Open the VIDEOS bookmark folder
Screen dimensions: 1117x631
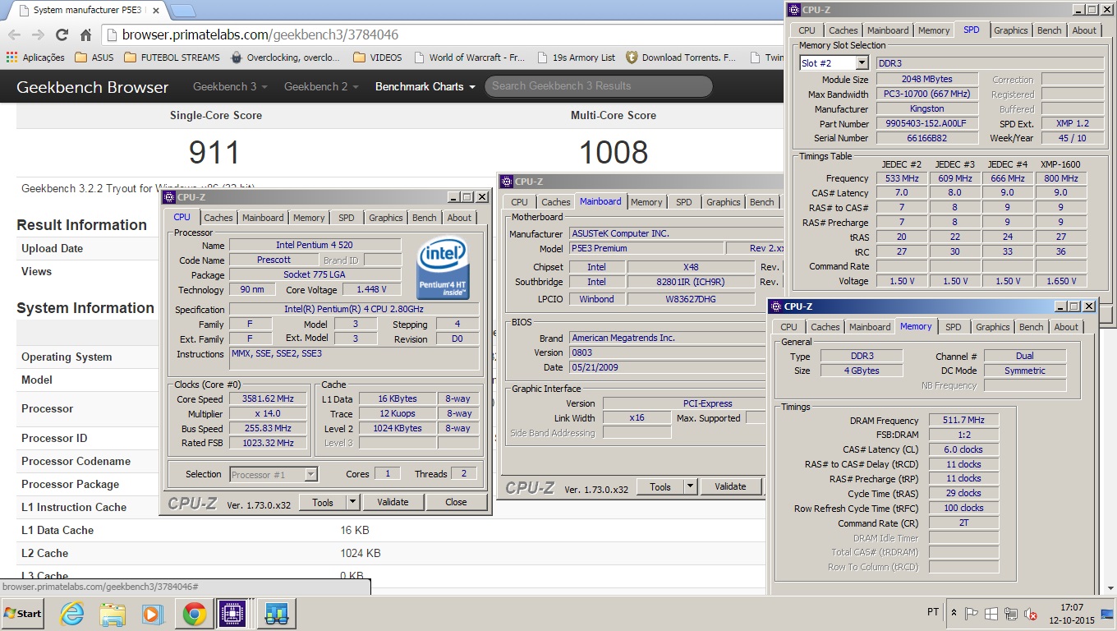(377, 58)
